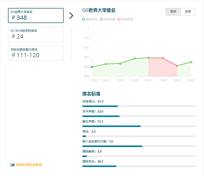Click the QS世界大学排名 #348 card
Viewport: 204px width, 176px height.
[36, 15]
